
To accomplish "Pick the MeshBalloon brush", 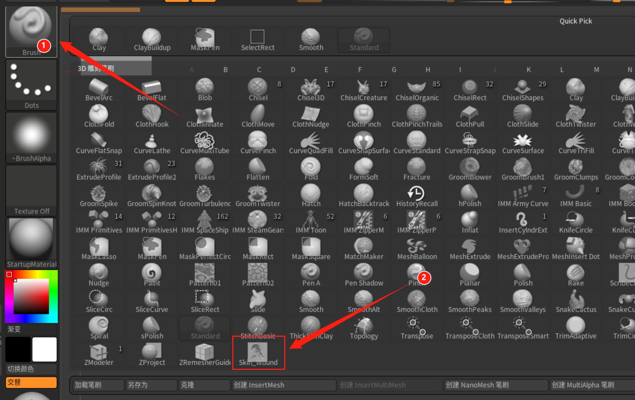I will click(x=417, y=249).
